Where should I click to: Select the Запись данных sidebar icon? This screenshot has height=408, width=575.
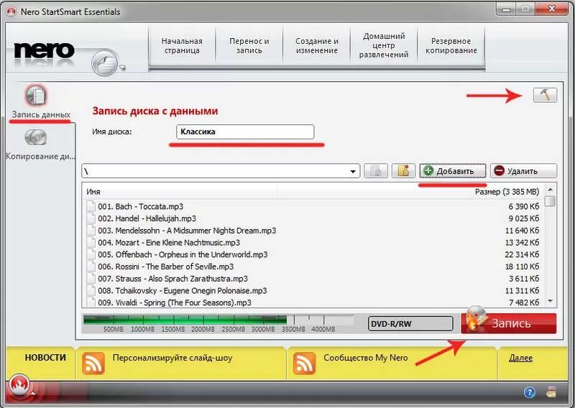(x=35, y=96)
